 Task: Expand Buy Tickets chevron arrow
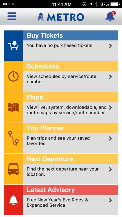(x=110, y=46)
